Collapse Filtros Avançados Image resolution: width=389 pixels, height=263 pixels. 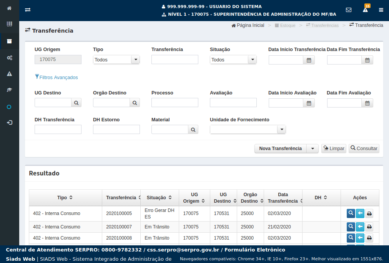pyautogui.click(x=57, y=77)
